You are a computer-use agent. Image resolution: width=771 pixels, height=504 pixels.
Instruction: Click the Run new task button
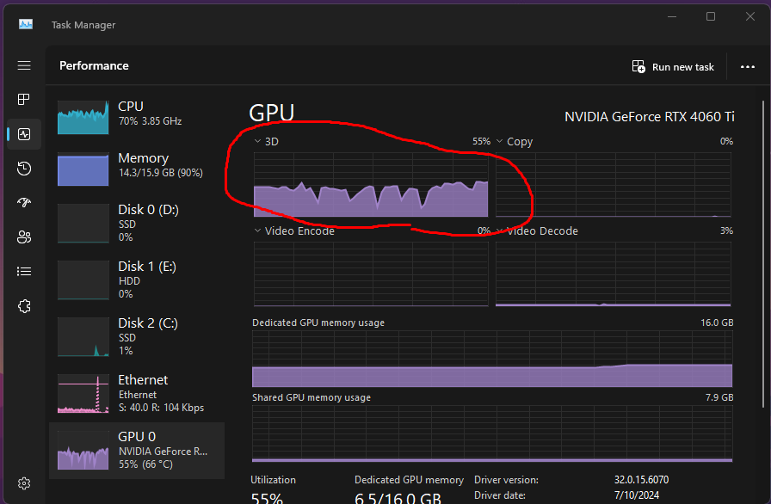point(673,67)
